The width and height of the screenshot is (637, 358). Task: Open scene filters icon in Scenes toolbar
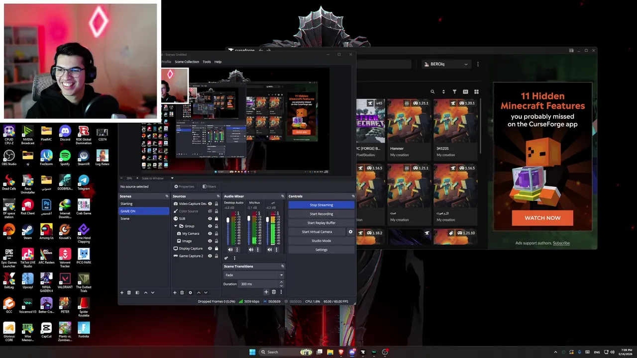pyautogui.click(x=137, y=292)
